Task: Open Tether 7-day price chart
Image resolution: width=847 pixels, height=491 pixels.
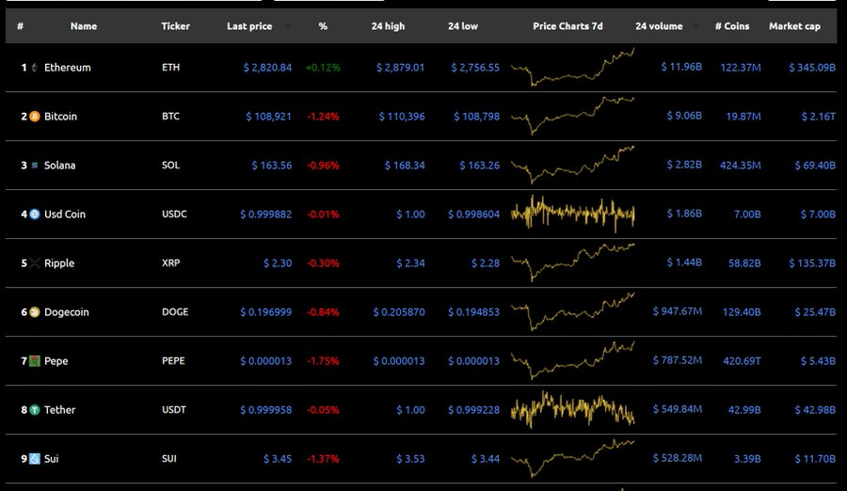Action: point(572,409)
